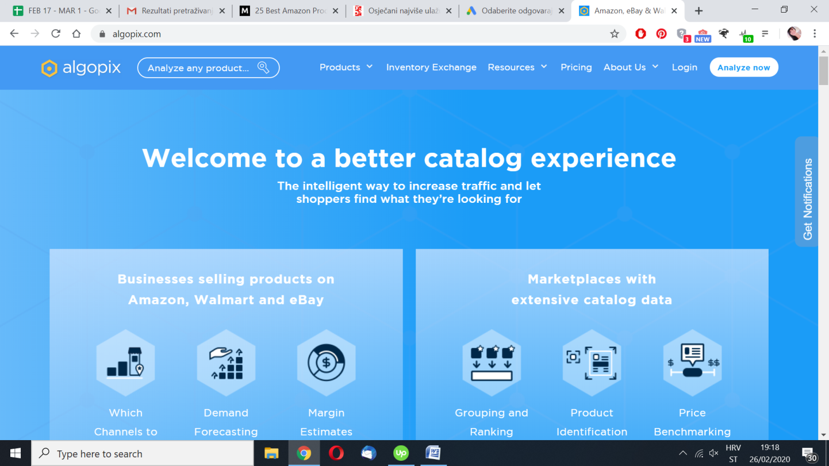829x466 pixels.
Task: Expand the Resources dropdown menu
Action: pyautogui.click(x=517, y=67)
